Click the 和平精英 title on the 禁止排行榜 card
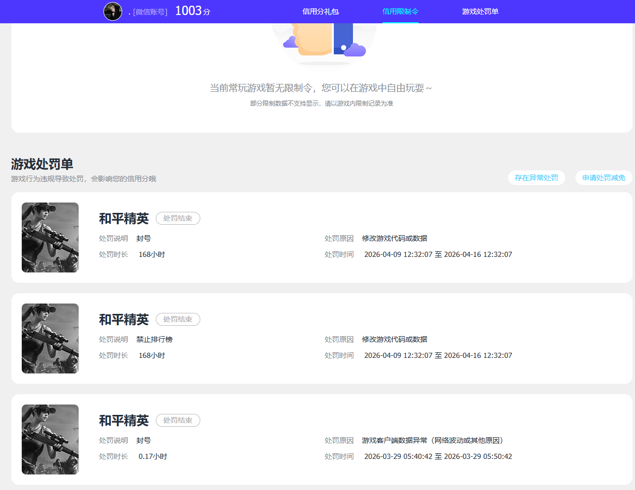Image resolution: width=635 pixels, height=490 pixels. tap(124, 320)
